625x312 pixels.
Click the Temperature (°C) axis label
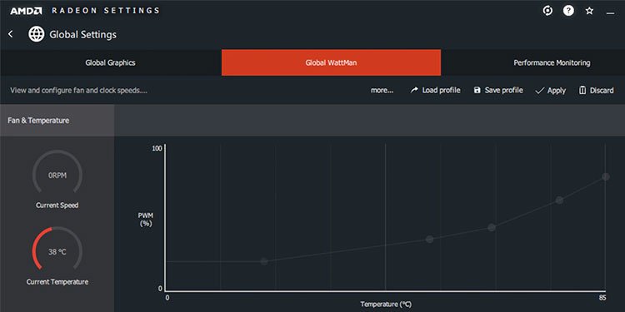point(386,304)
